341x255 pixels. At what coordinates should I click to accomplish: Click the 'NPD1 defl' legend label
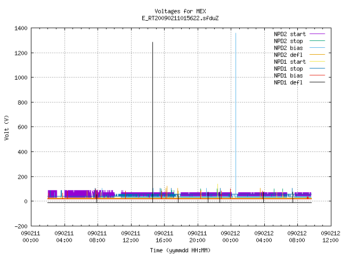288,83
